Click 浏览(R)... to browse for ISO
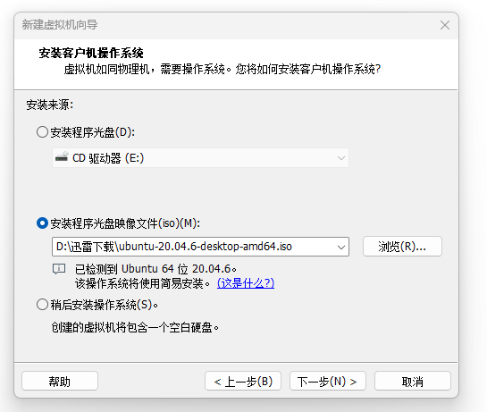The image size is (487, 412). (402, 247)
